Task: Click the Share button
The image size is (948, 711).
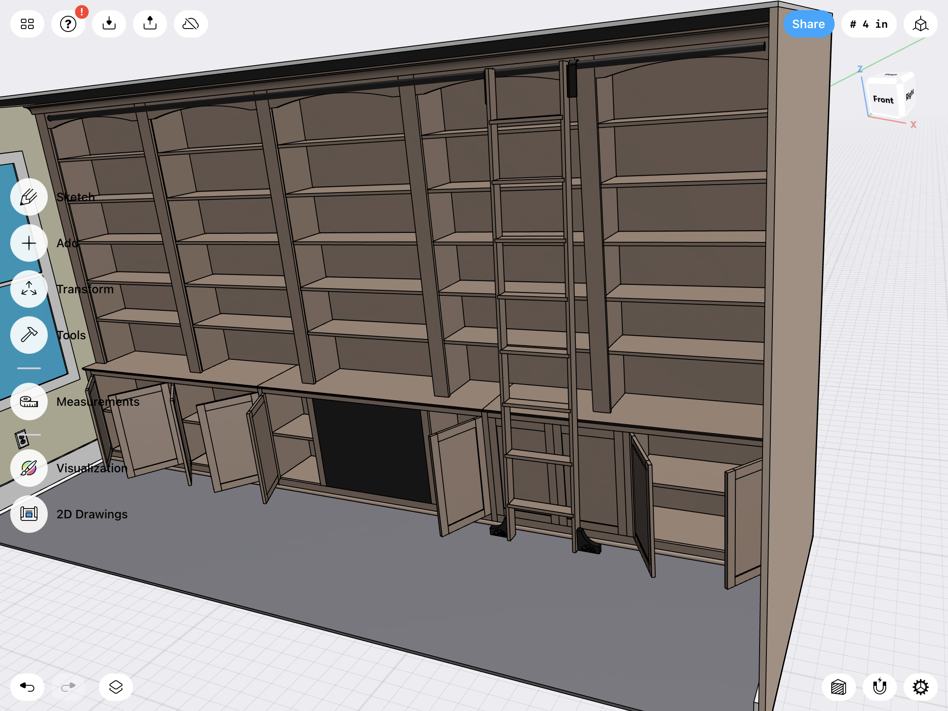Action: 808,24
